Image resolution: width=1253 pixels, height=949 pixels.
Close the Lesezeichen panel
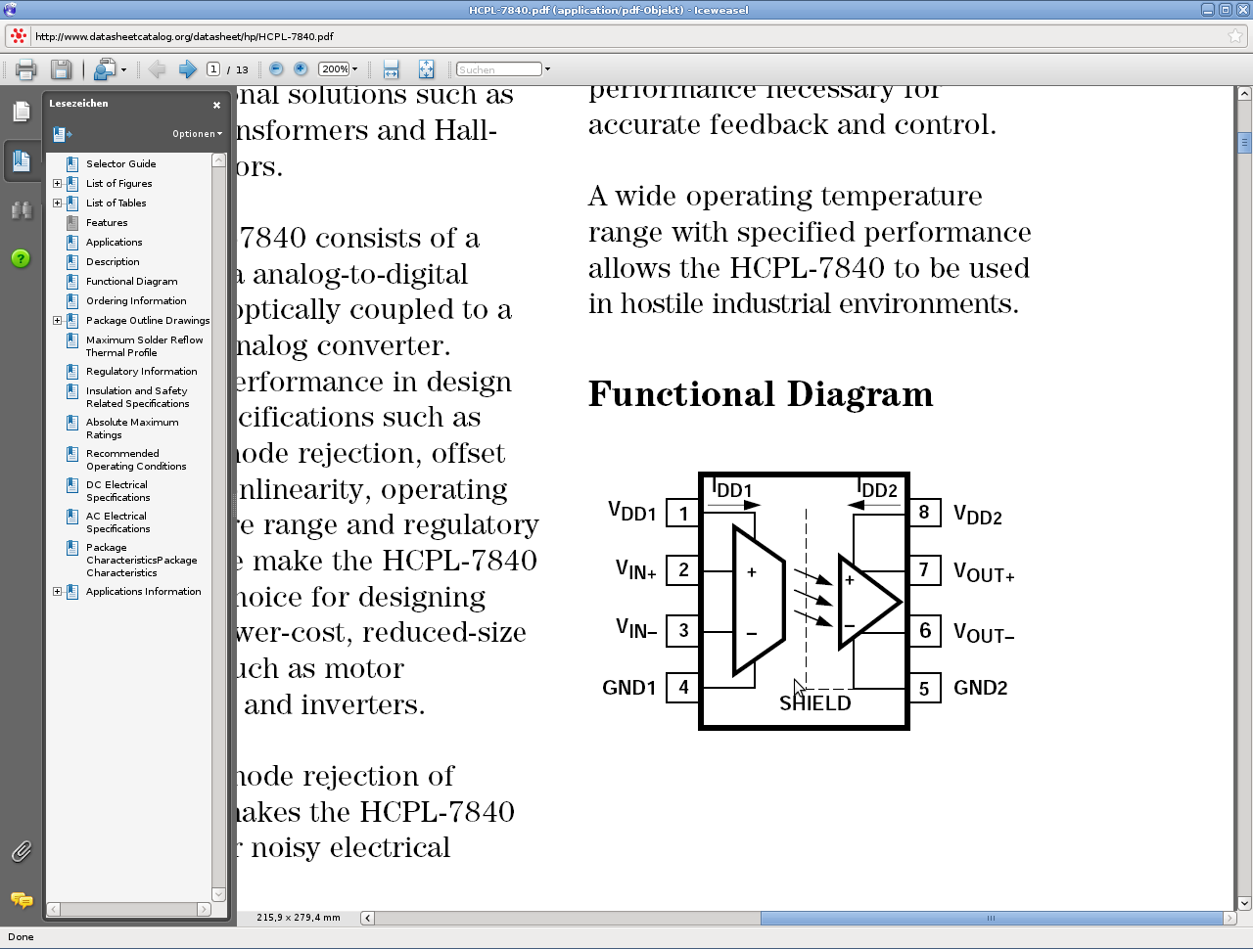click(216, 105)
